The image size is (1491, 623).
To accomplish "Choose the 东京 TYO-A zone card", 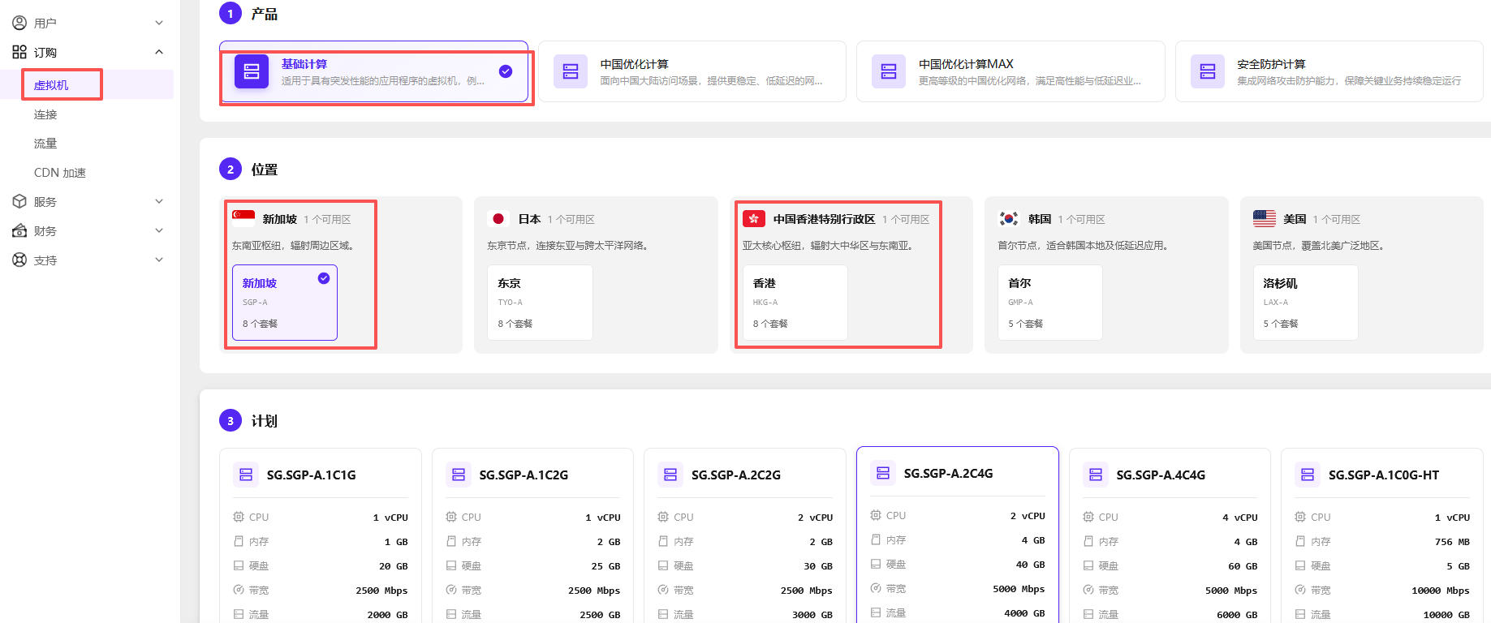I will (x=540, y=303).
